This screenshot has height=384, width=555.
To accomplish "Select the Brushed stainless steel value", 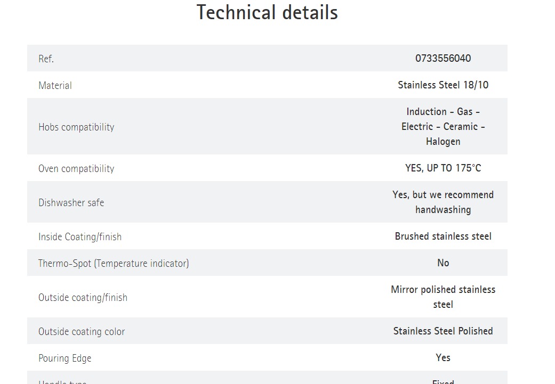I will click(x=443, y=236).
